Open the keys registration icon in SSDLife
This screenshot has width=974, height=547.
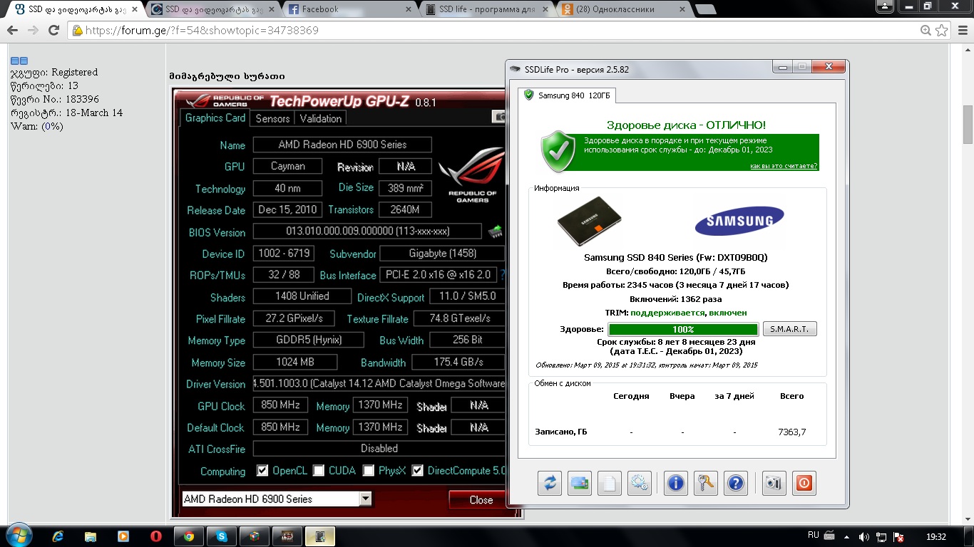[x=705, y=484]
